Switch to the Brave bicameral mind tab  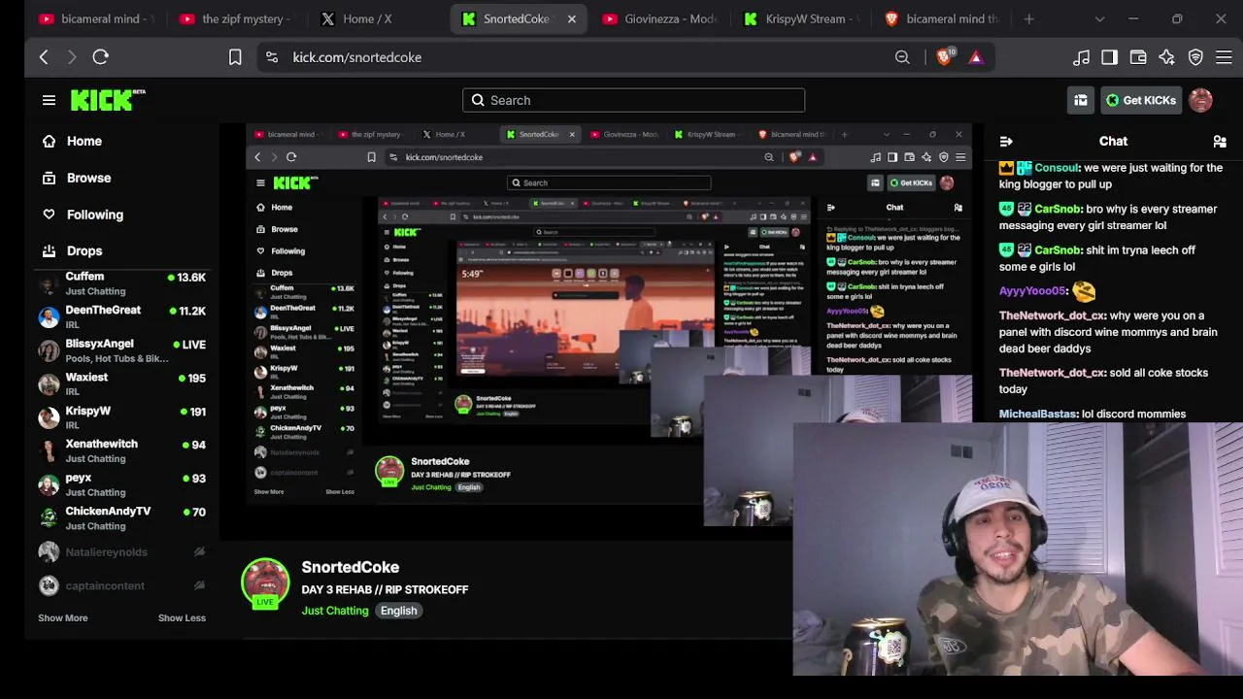click(x=942, y=18)
